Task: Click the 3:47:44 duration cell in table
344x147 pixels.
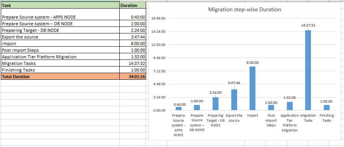Action: 133,37
